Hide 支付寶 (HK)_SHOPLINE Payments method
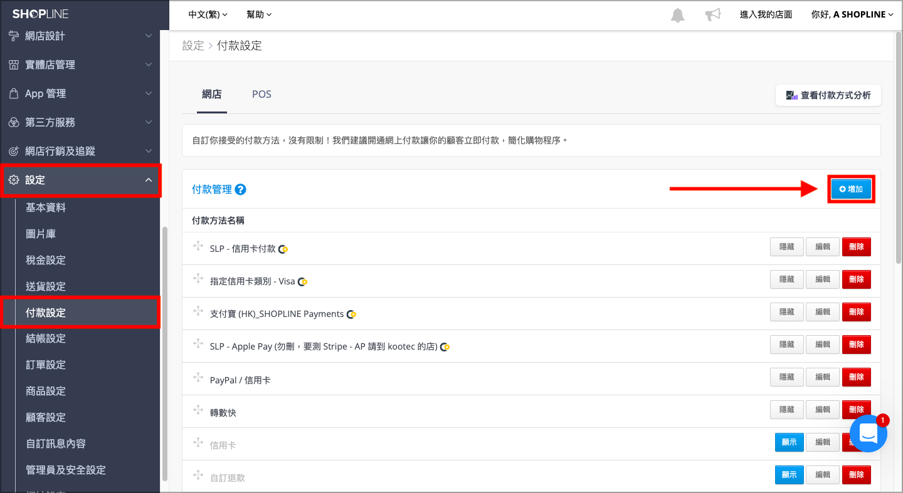This screenshot has height=493, width=903. [786, 312]
